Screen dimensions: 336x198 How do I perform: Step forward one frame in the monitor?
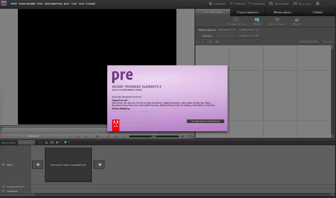pos(109,136)
